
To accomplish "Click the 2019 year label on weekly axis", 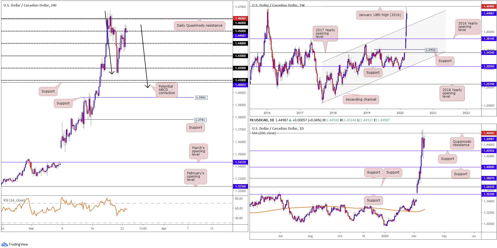I will click(x=367, y=113).
